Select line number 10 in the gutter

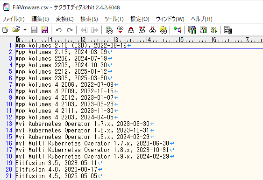[9, 104]
